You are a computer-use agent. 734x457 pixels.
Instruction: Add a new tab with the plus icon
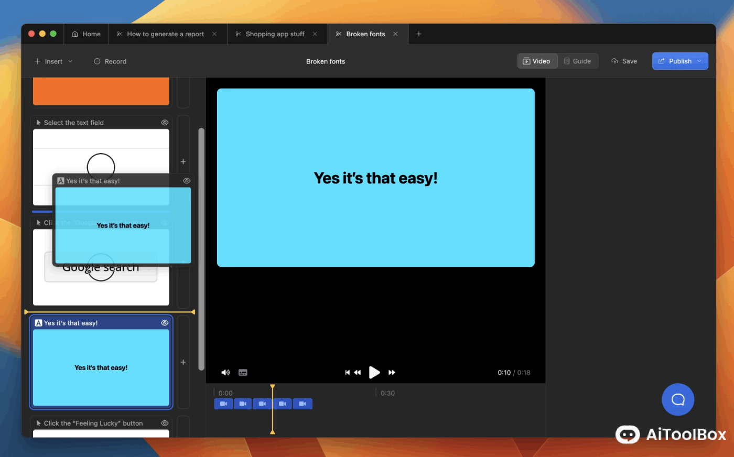click(418, 34)
